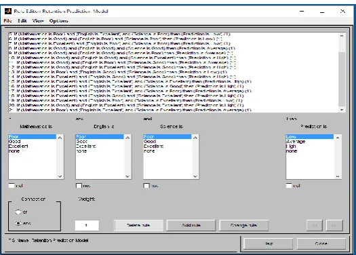Open the View menu

click(38, 21)
